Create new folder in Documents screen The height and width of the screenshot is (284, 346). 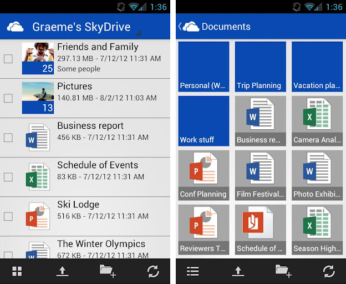click(283, 271)
